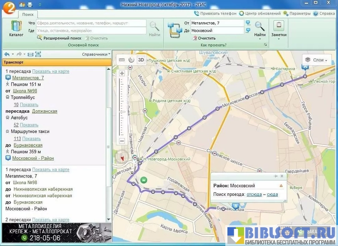Click Показать for trolleybus 10
This screenshot has height=246, width=338.
pyautogui.click(x=29, y=105)
